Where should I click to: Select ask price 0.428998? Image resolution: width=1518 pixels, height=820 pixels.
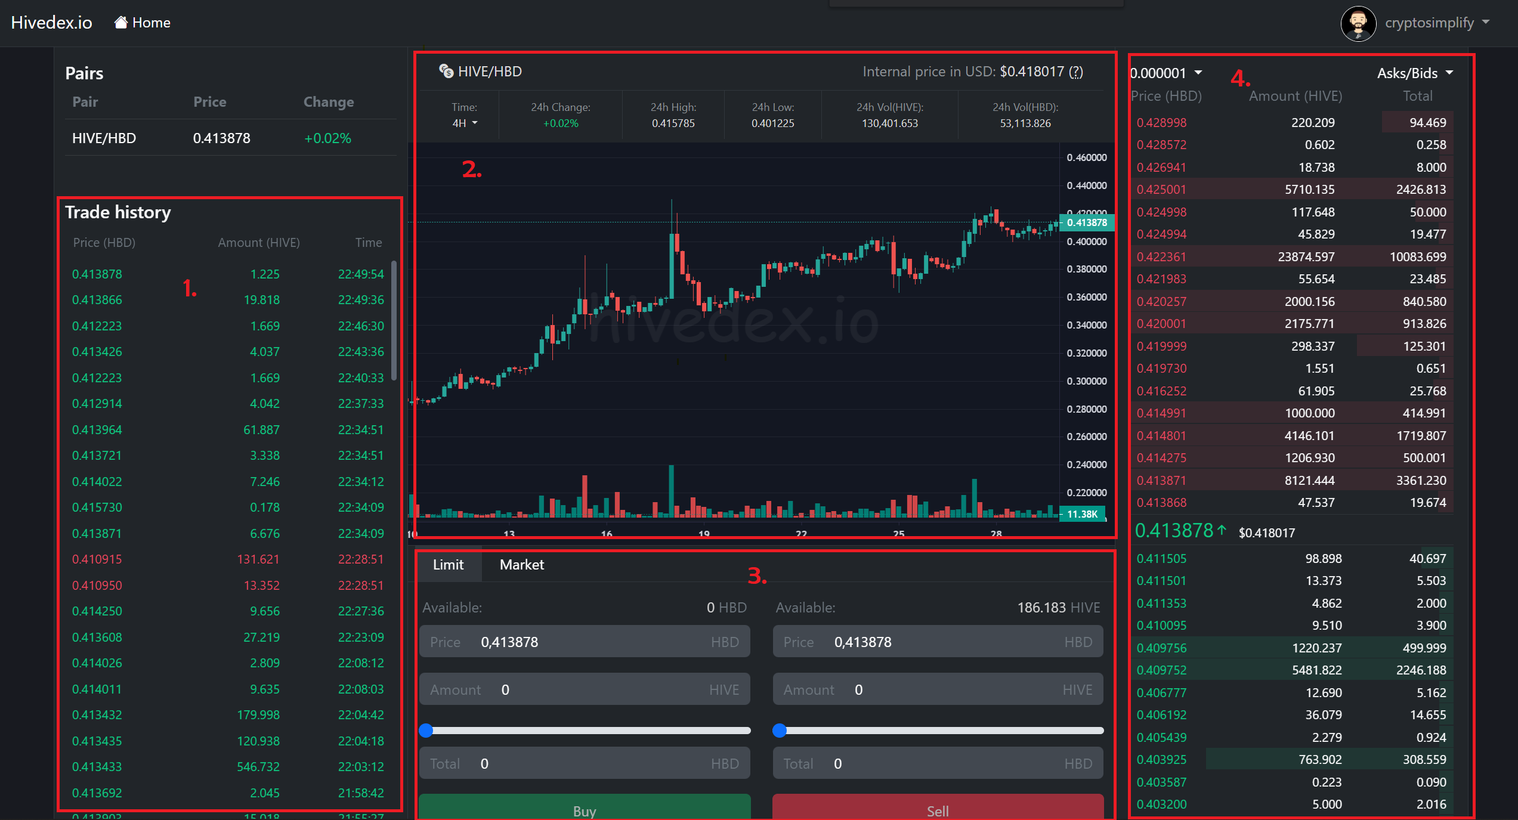tap(1161, 122)
